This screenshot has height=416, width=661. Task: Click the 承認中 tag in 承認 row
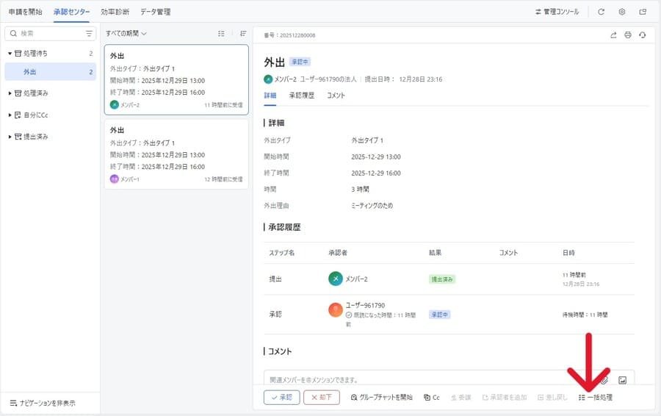tap(440, 315)
